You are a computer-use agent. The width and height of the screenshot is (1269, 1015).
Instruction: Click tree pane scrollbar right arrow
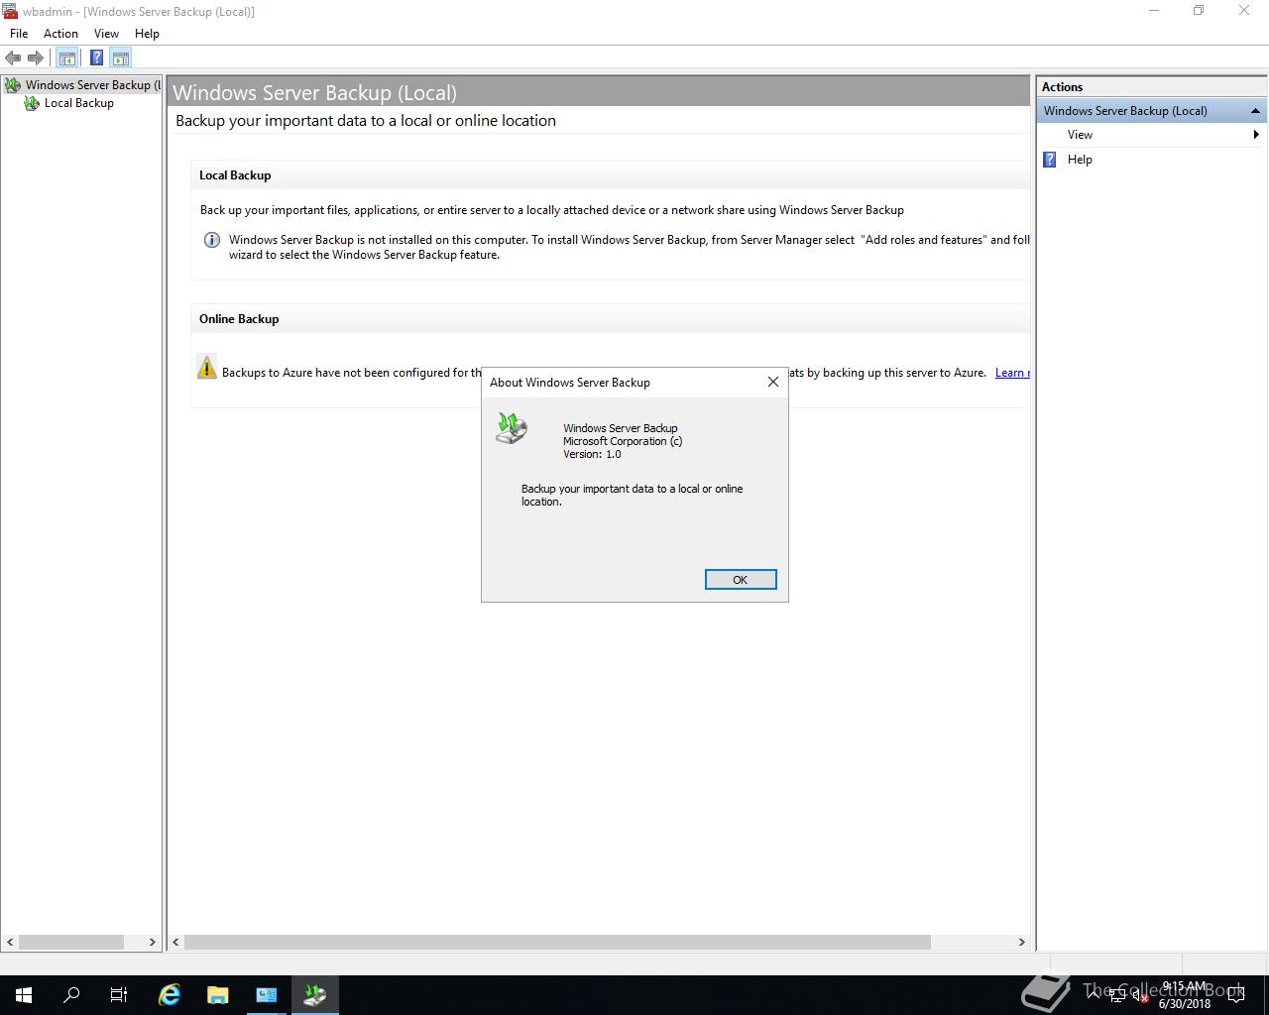[153, 943]
